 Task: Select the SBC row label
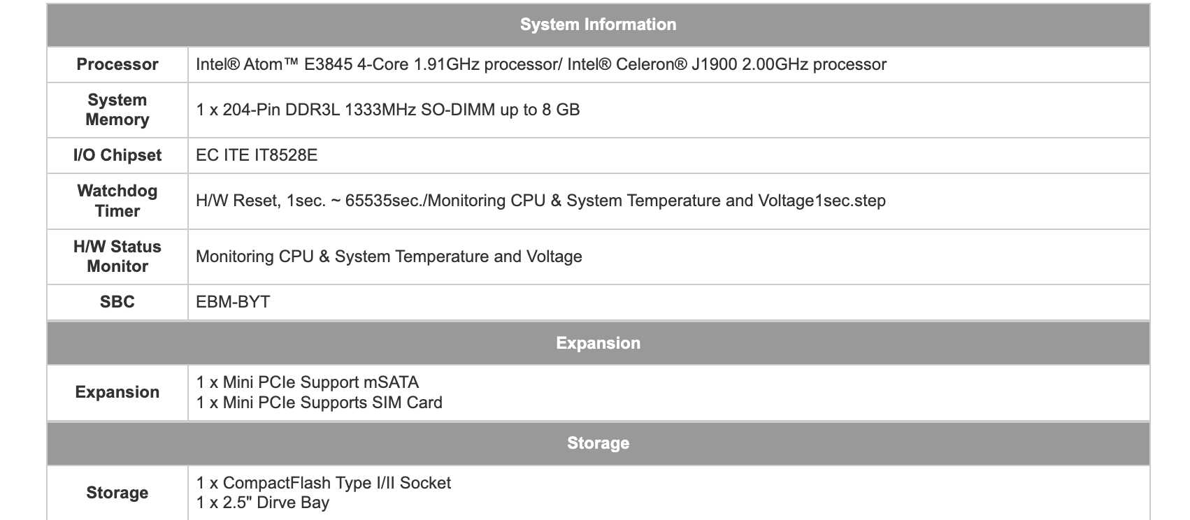(x=117, y=302)
